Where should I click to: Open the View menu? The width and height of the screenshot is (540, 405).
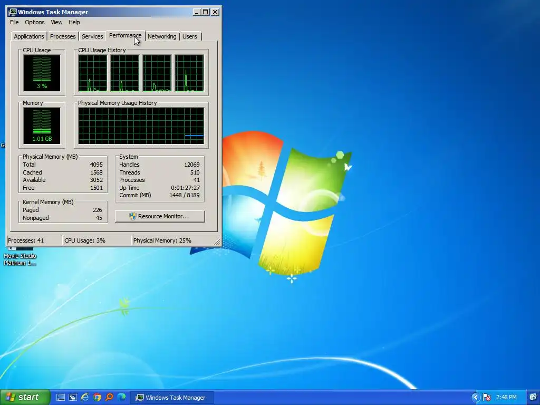pyautogui.click(x=56, y=22)
